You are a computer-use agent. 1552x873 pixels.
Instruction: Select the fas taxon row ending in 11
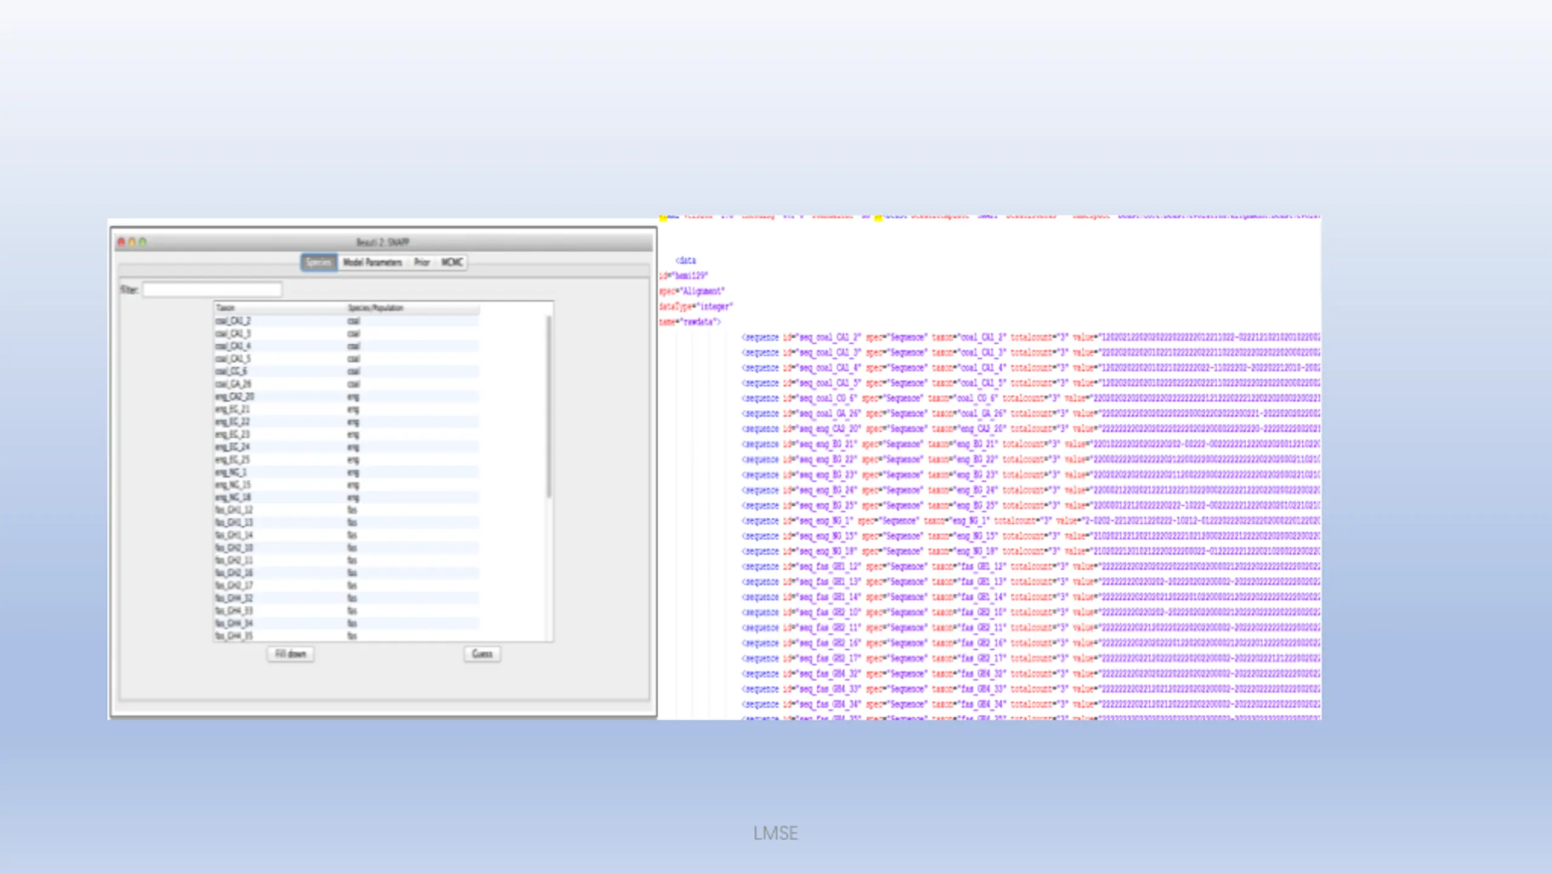pos(347,560)
